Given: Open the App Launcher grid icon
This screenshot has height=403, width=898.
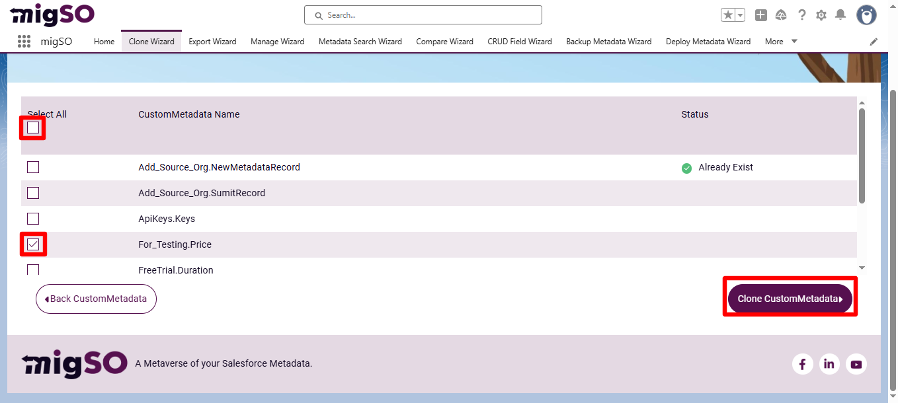Looking at the screenshot, I should [24, 41].
